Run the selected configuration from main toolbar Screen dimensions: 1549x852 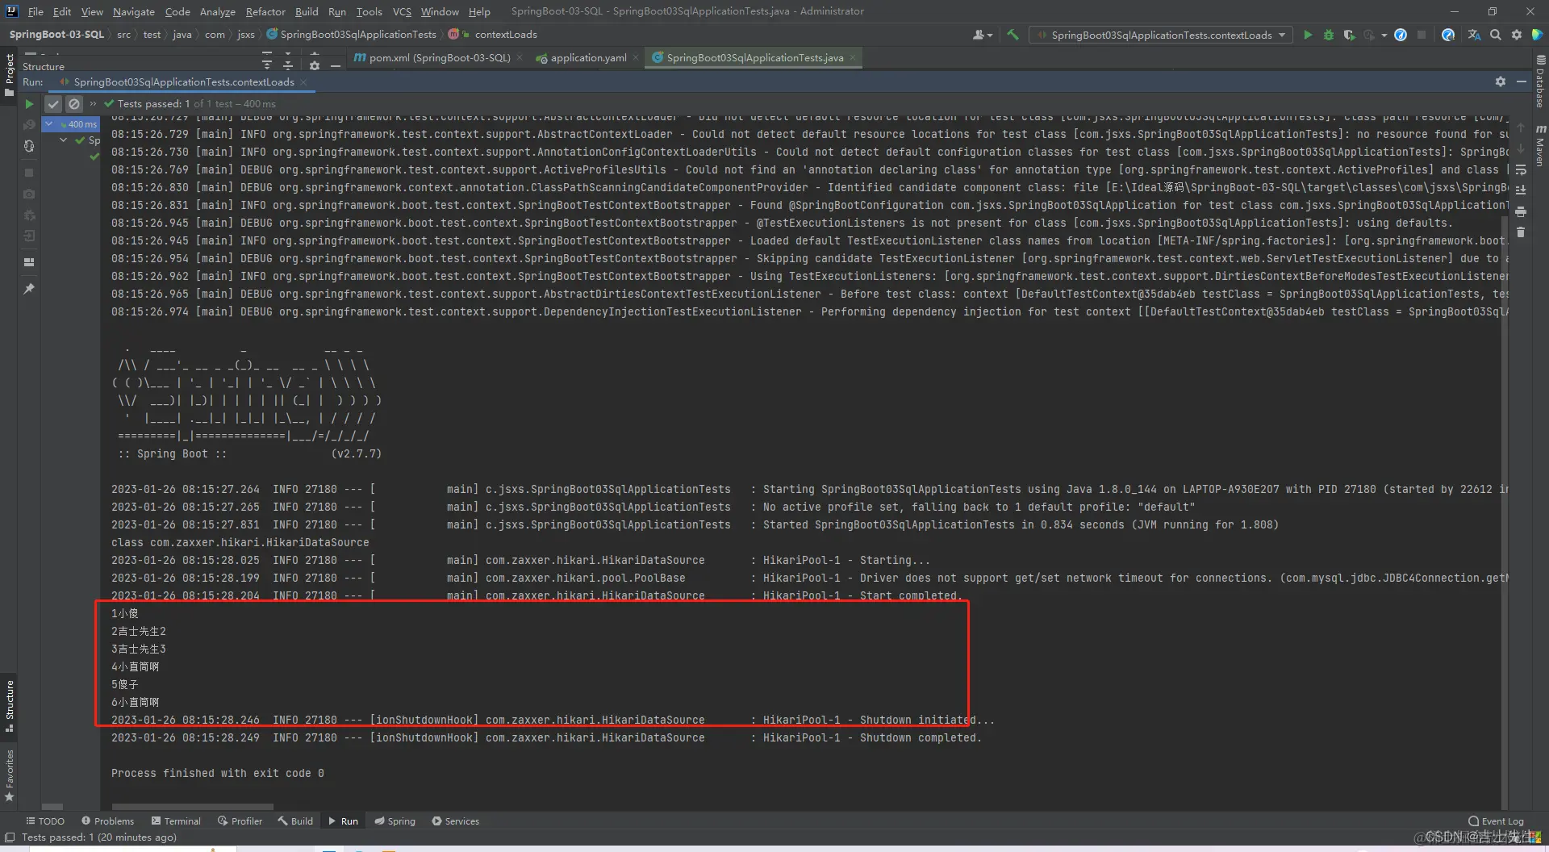pyautogui.click(x=1308, y=35)
